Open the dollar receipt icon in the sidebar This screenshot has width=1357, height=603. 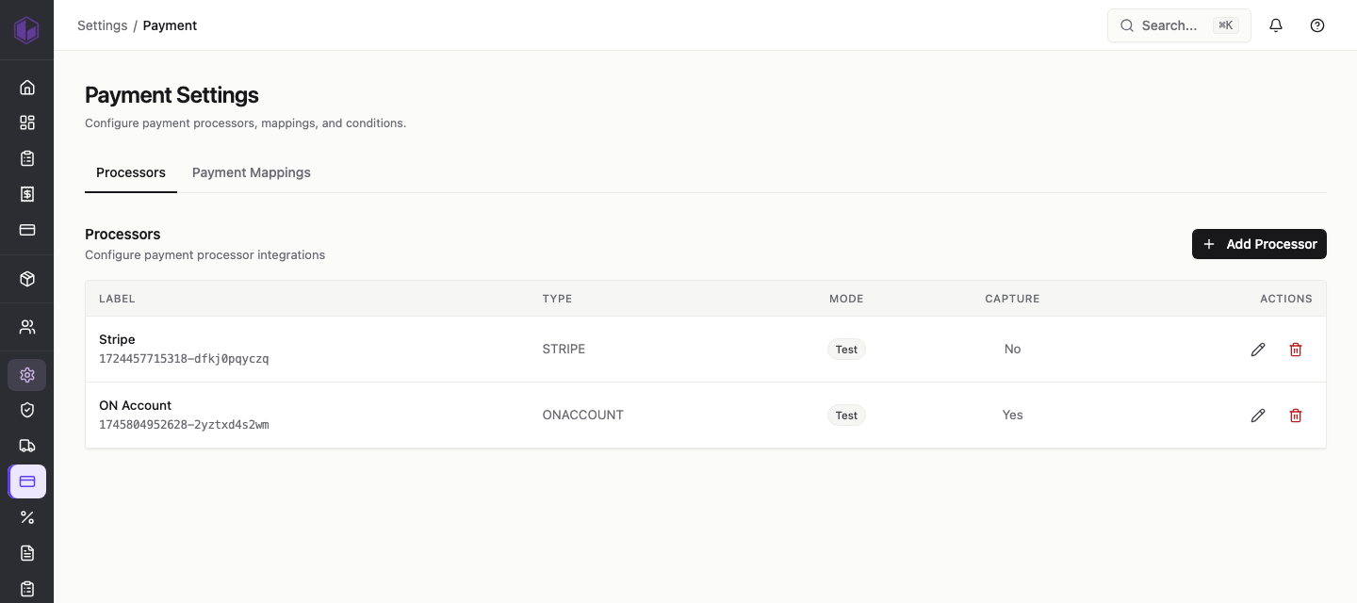27,194
